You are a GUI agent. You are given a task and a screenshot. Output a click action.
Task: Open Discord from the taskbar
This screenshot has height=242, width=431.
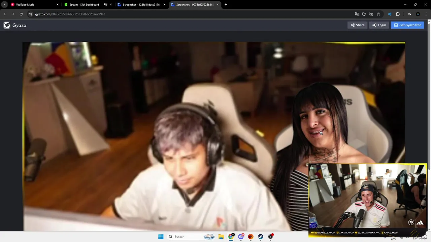point(241,237)
